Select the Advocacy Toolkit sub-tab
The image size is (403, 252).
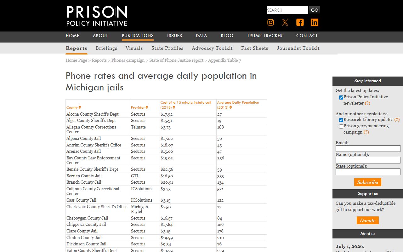click(212, 48)
